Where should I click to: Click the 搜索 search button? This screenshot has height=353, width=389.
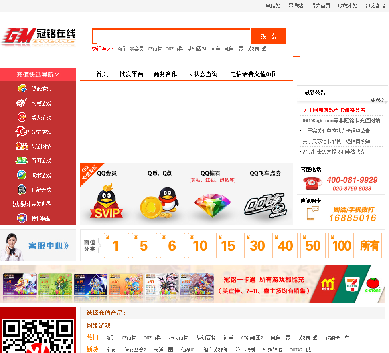[x=268, y=36]
